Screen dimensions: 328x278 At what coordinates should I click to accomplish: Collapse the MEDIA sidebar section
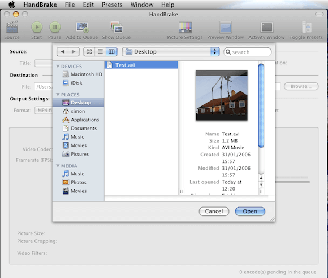(58, 166)
